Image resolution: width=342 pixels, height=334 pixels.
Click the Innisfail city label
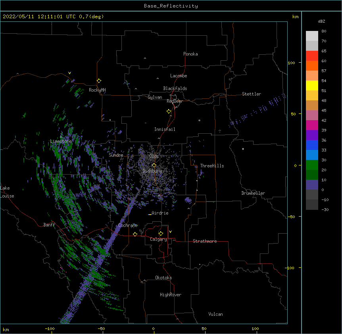click(165, 129)
